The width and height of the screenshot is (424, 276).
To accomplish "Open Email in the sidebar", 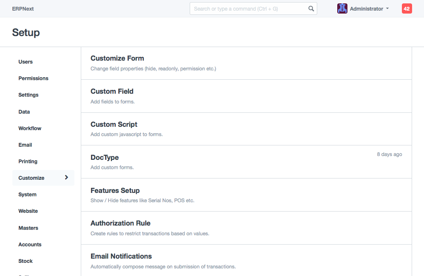I will (x=25, y=145).
